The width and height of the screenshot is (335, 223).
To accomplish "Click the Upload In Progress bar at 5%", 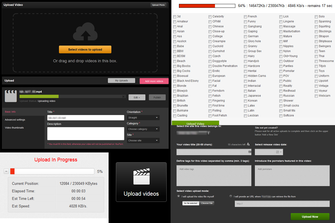I will pyautogui.click(x=52, y=171).
